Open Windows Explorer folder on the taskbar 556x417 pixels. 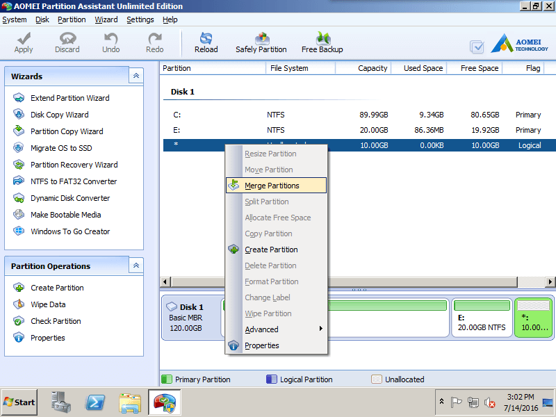coord(130,403)
